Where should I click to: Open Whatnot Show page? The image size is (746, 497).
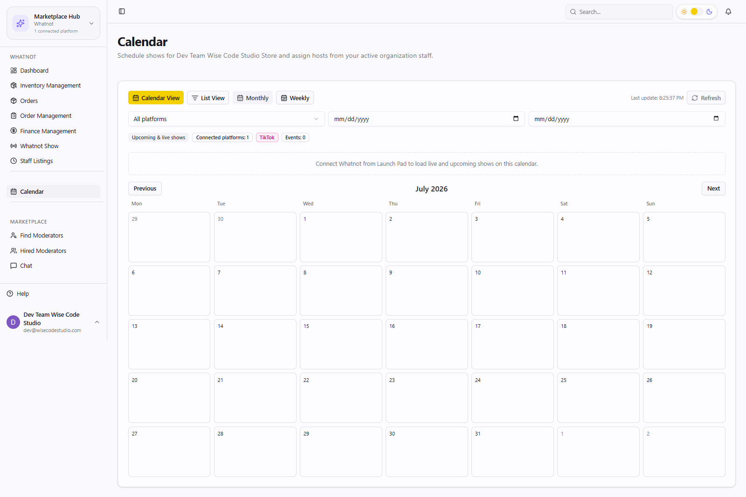(53, 146)
